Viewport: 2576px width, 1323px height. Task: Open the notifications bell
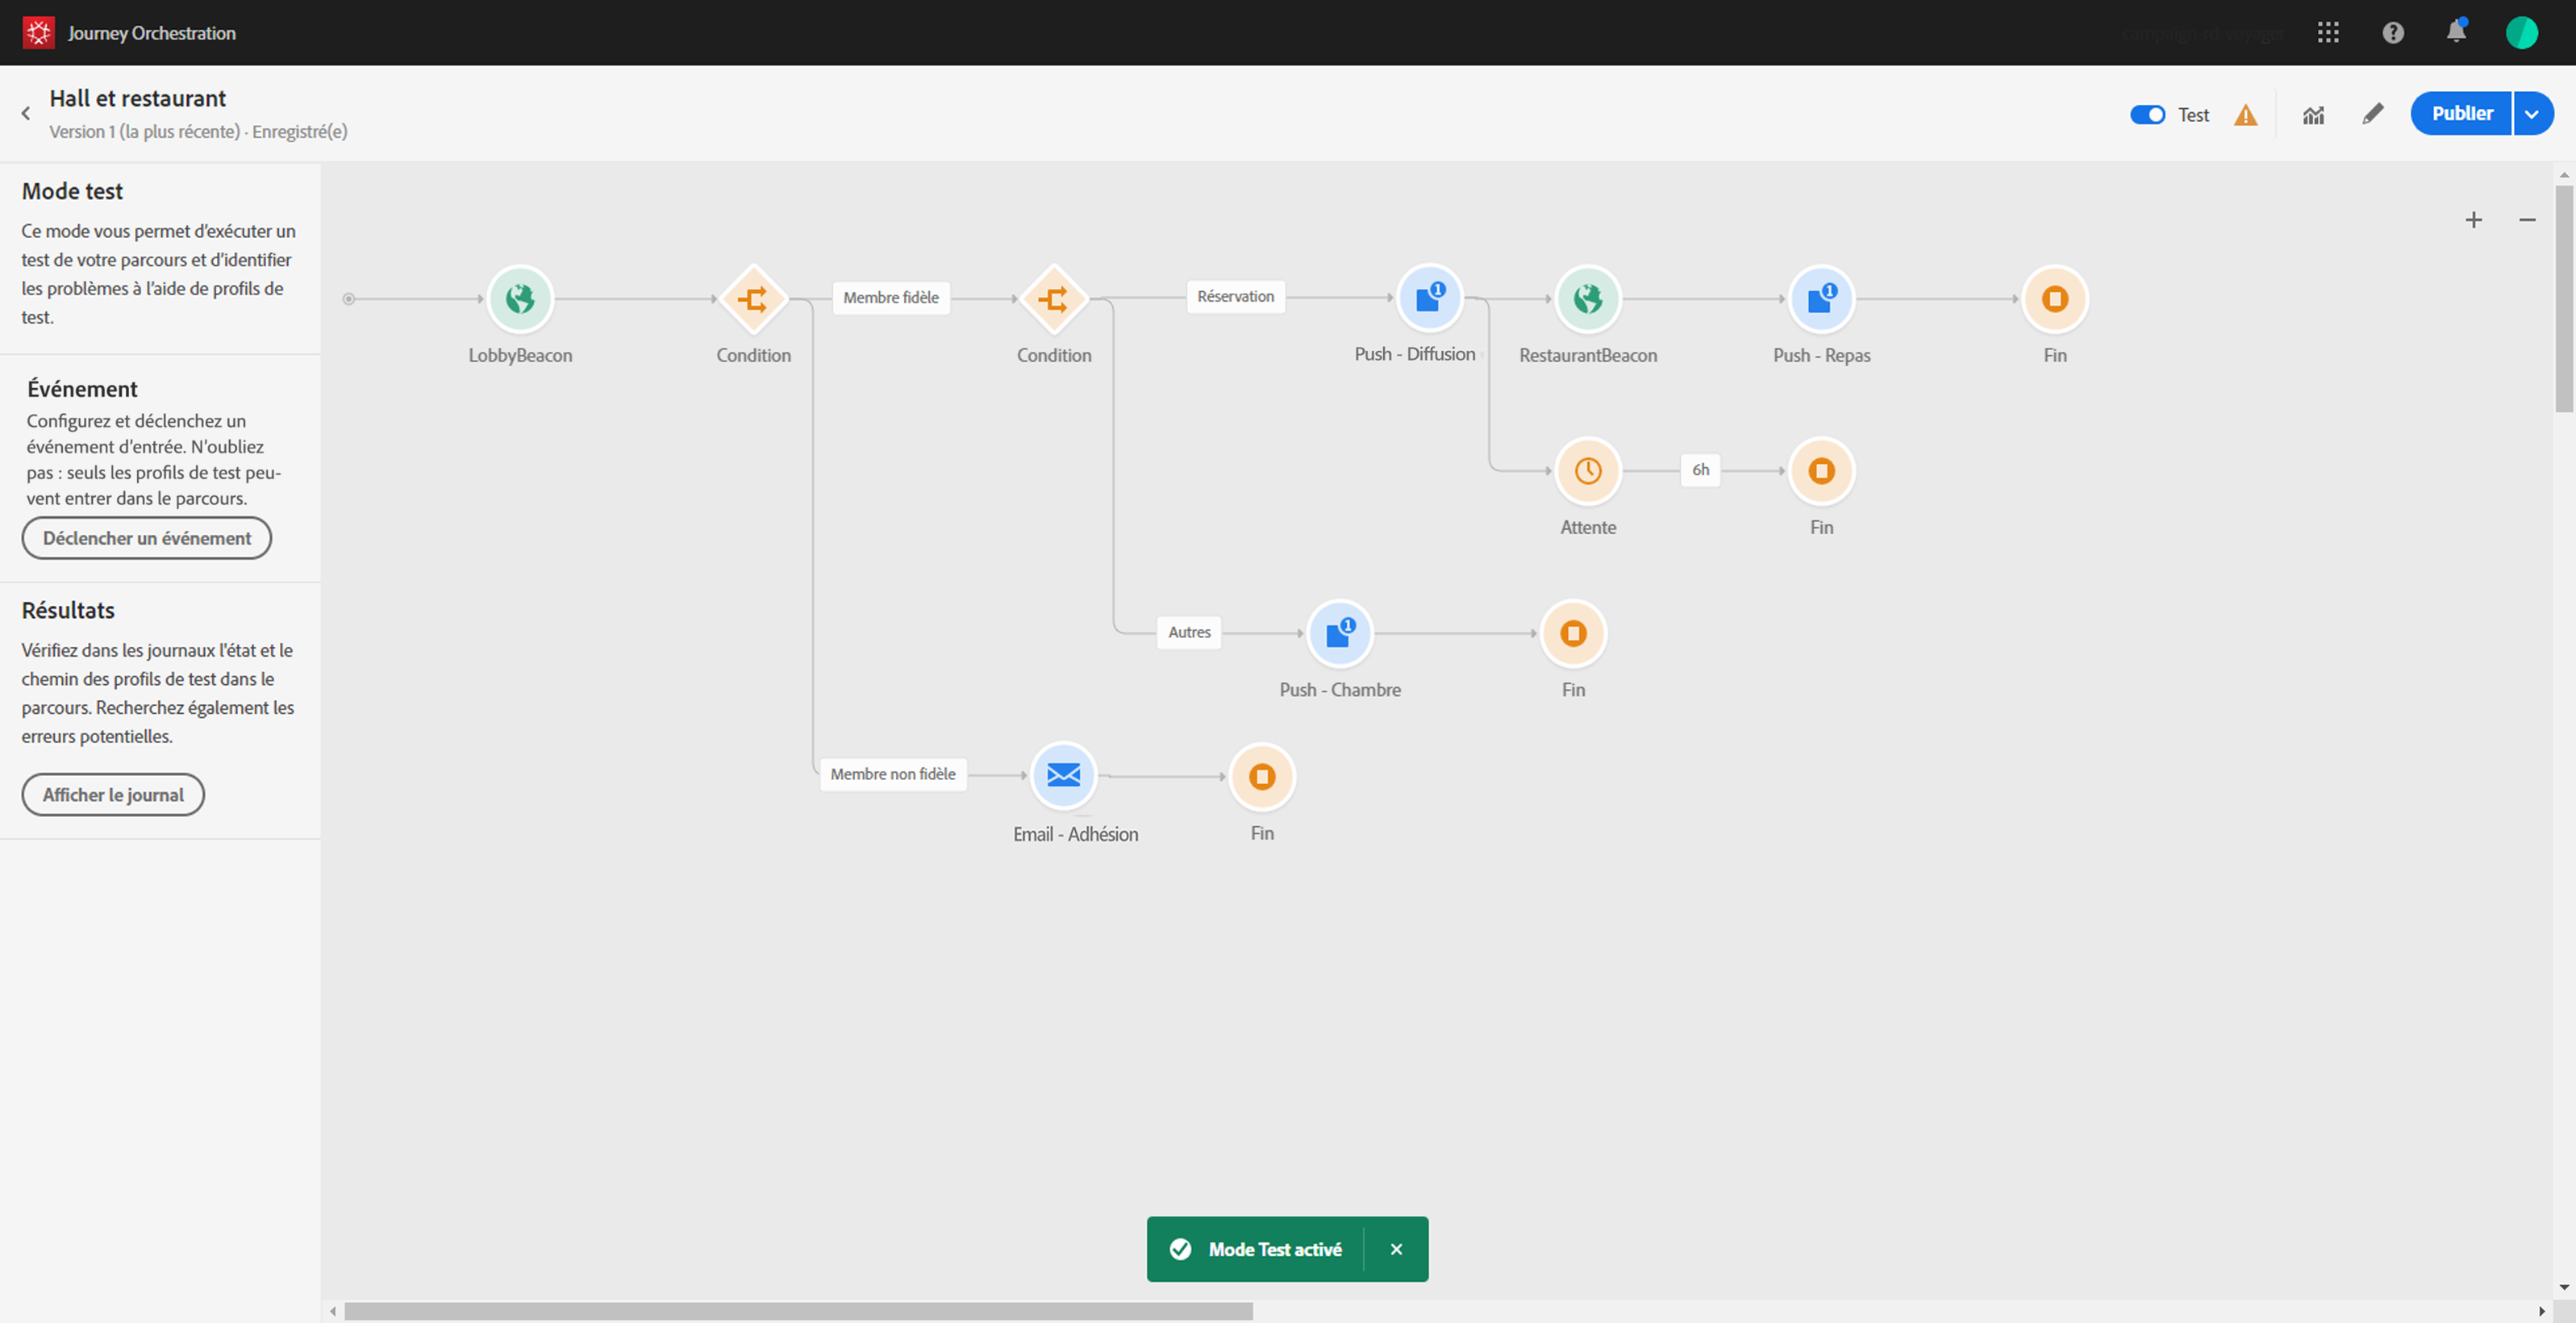(2455, 32)
